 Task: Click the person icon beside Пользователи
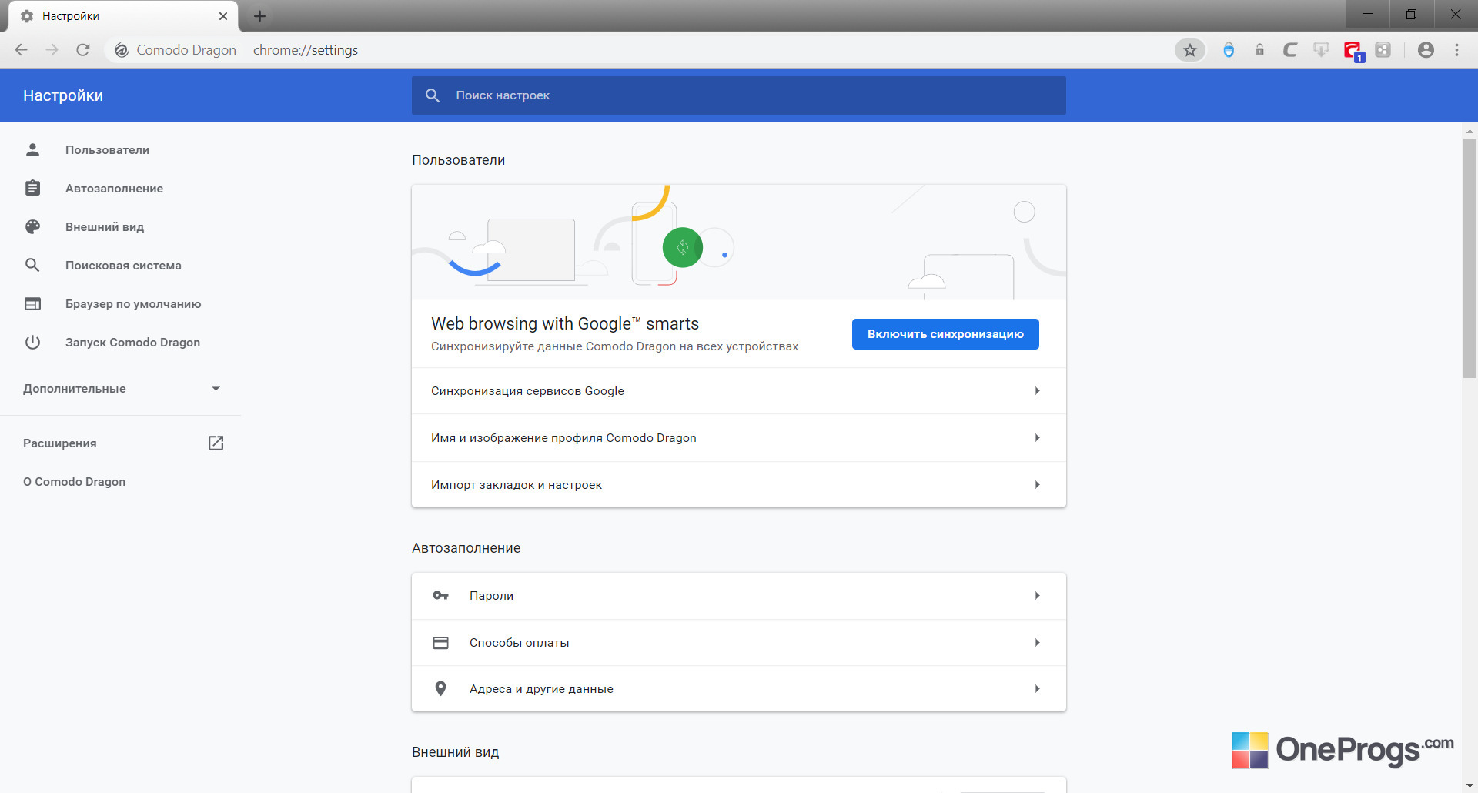(32, 149)
